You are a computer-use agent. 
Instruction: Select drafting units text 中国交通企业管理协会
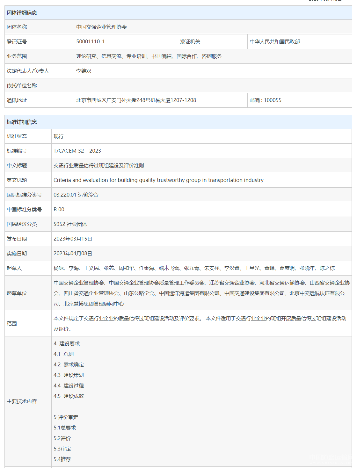(x=201, y=293)
